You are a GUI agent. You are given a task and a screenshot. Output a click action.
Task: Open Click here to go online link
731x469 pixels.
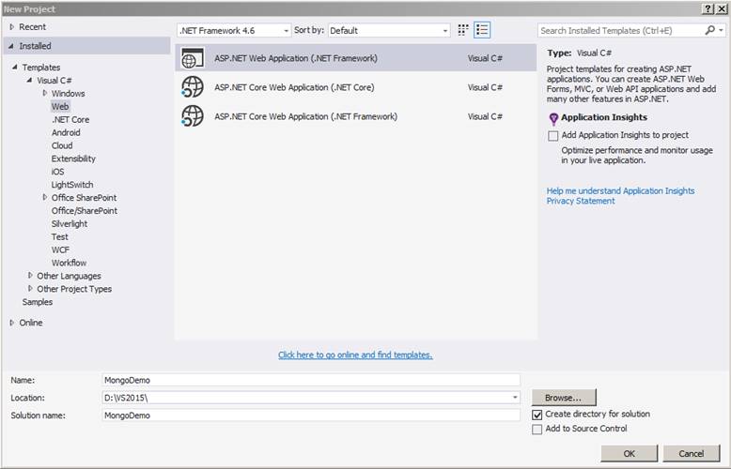355,355
